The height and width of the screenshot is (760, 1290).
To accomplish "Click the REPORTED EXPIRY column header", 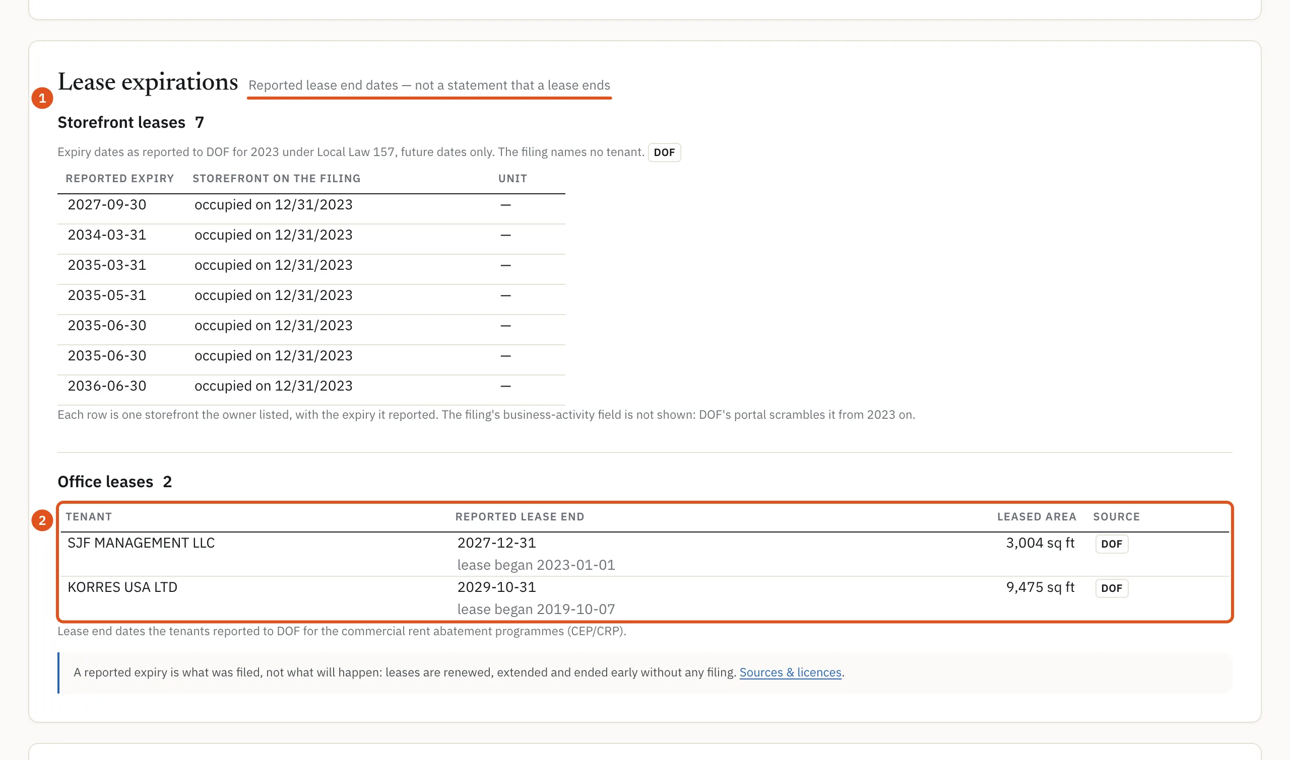I will click(120, 178).
